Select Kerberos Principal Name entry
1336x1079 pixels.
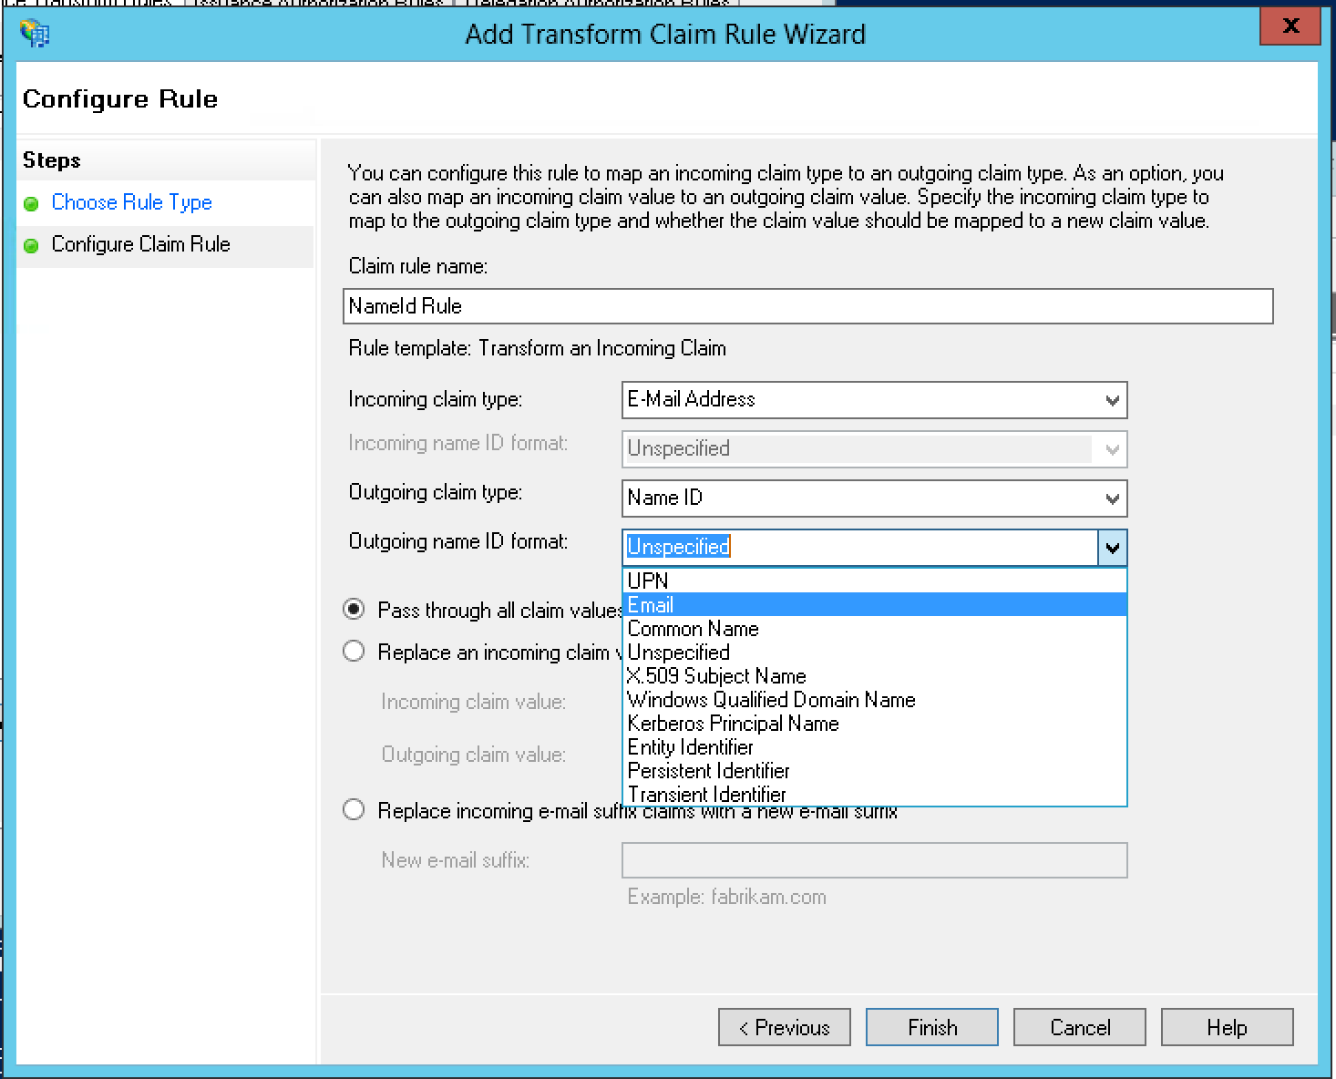click(x=733, y=724)
